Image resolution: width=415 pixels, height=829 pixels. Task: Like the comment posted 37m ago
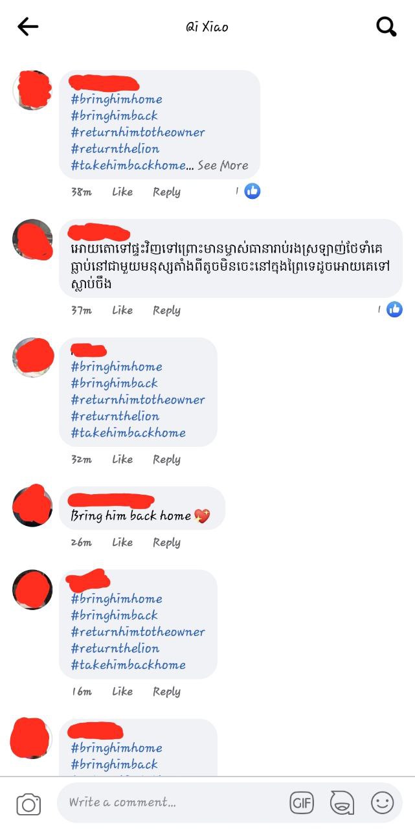point(122,310)
